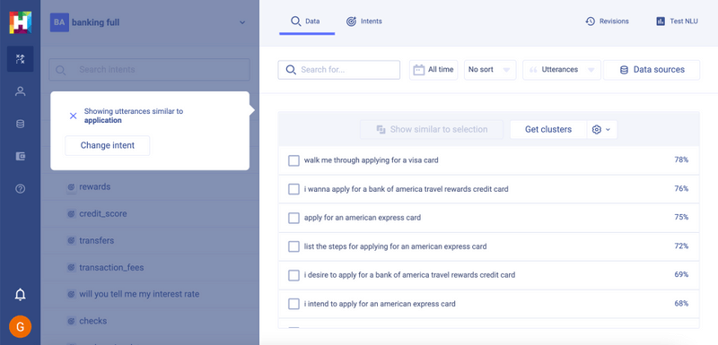Open the Utterances type dropdown
This screenshot has width=718, height=345.
[x=562, y=70]
